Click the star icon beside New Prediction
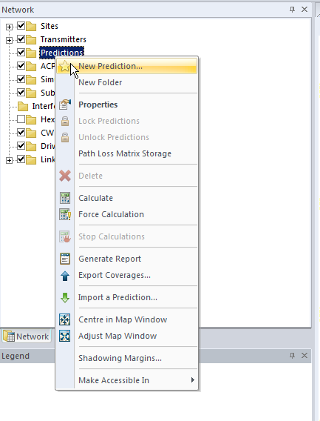Image resolution: width=320 pixels, height=421 pixels. click(64, 66)
